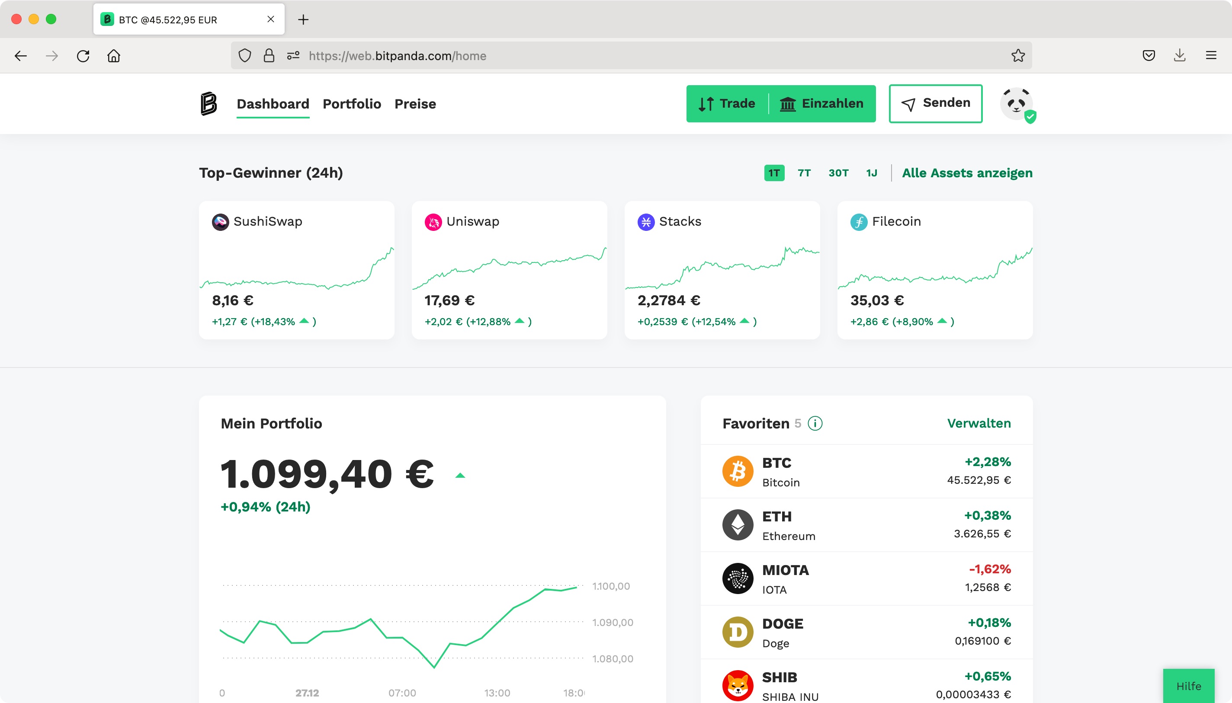Switch timeframe to 7T
1232x703 pixels.
[x=804, y=173]
